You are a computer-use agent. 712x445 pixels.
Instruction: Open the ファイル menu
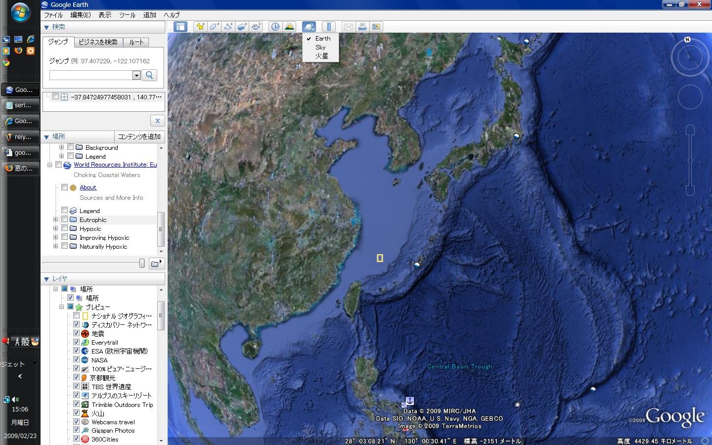53,15
